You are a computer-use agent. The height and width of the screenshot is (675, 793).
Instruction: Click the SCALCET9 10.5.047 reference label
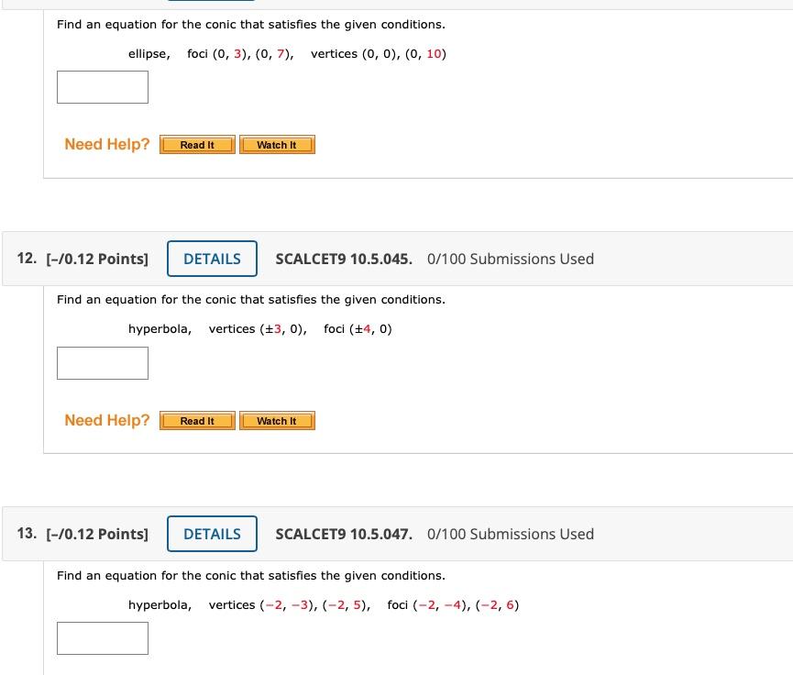tap(343, 534)
